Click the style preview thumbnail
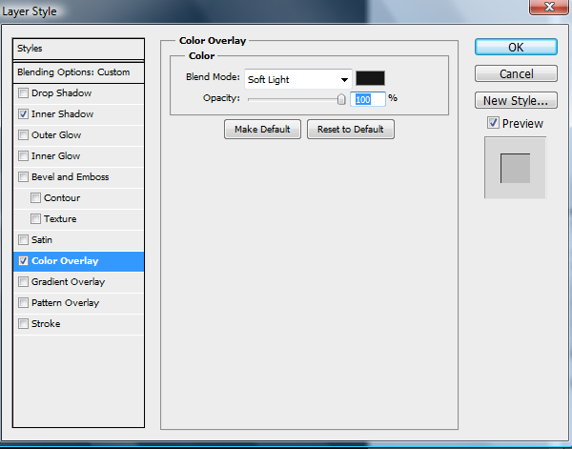Viewport: 572px width, 449px height. [515, 168]
